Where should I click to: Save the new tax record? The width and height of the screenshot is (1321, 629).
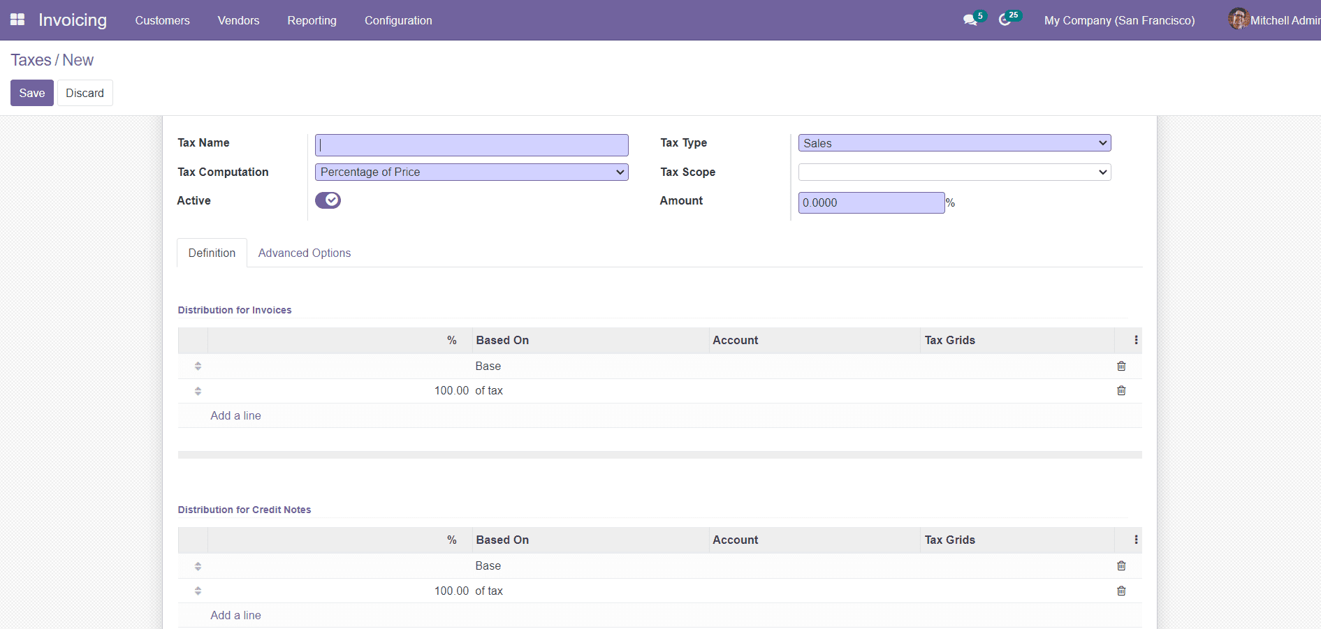[x=31, y=93]
